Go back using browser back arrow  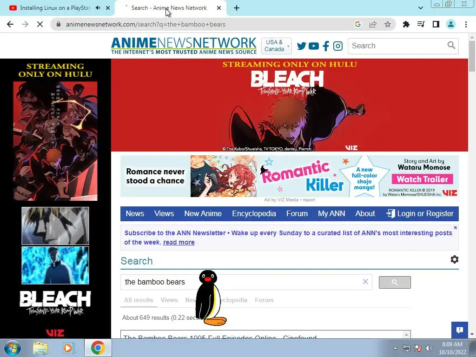10,24
